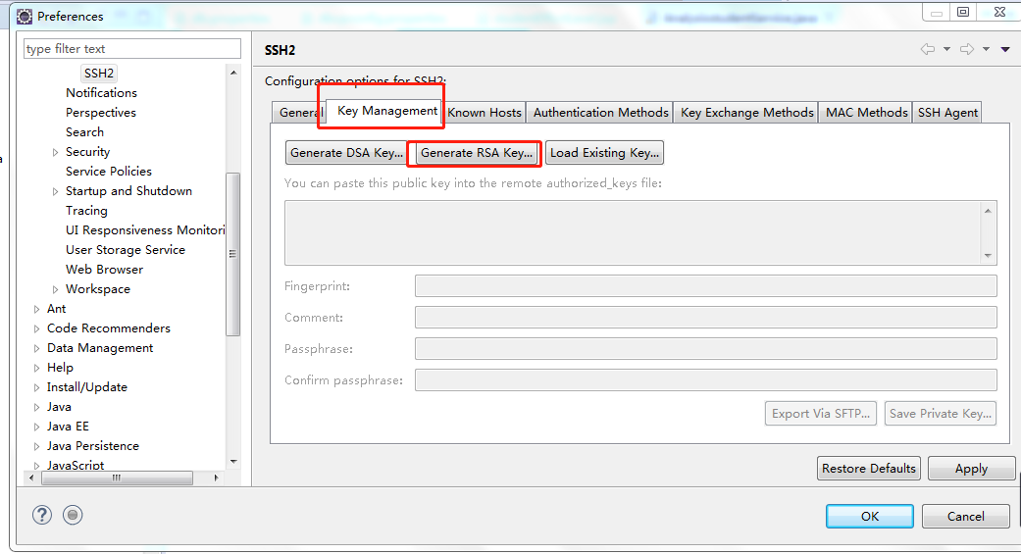The width and height of the screenshot is (1021, 554).
Task: Click tree vertical scrollbar thumb
Action: pyautogui.click(x=232, y=254)
